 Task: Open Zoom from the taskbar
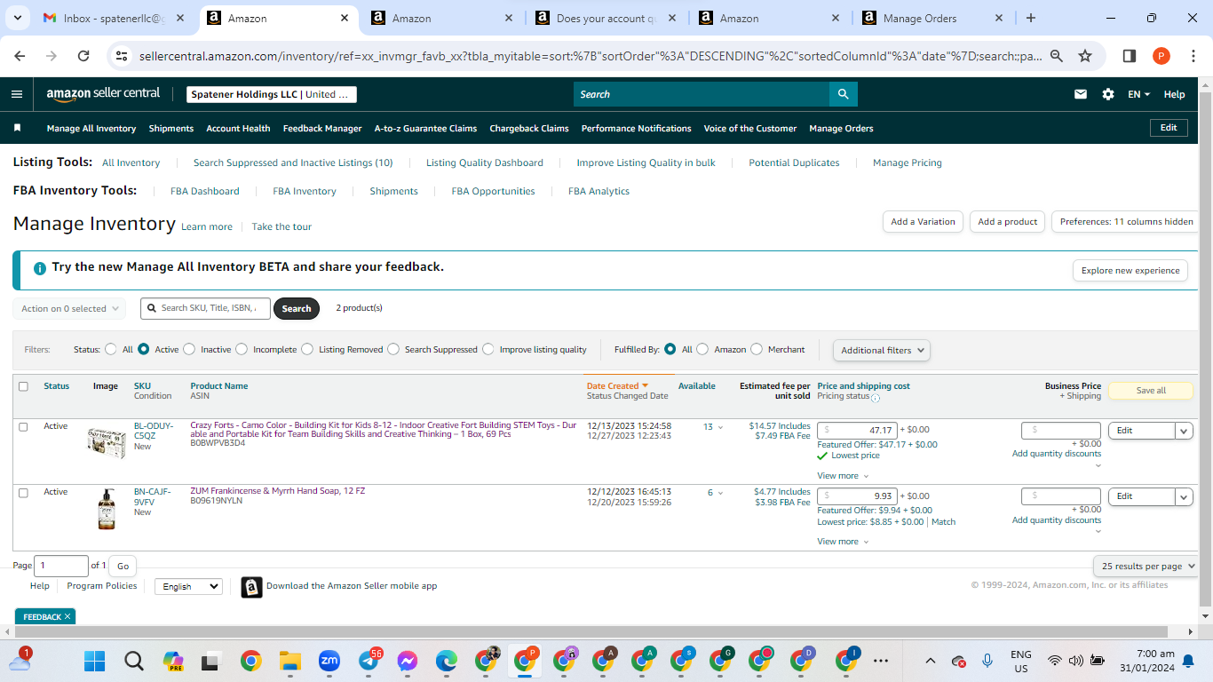point(329,661)
